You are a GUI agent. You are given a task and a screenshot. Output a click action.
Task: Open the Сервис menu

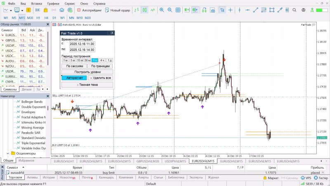(x=70, y=3)
